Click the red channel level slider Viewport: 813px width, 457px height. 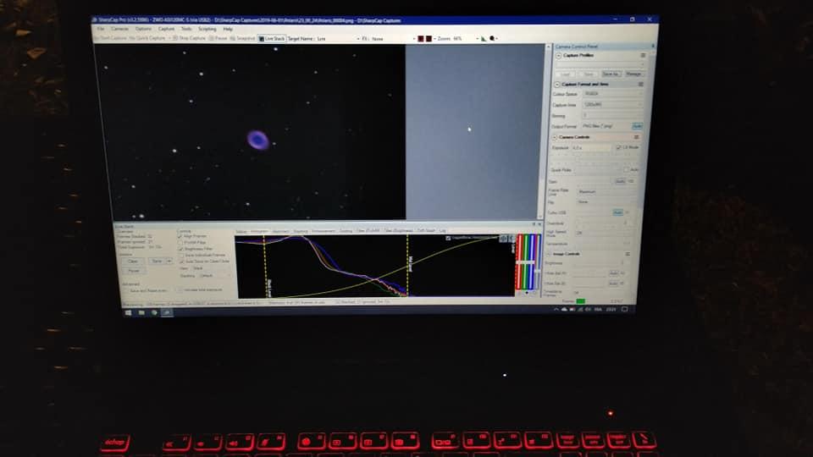click(x=519, y=262)
